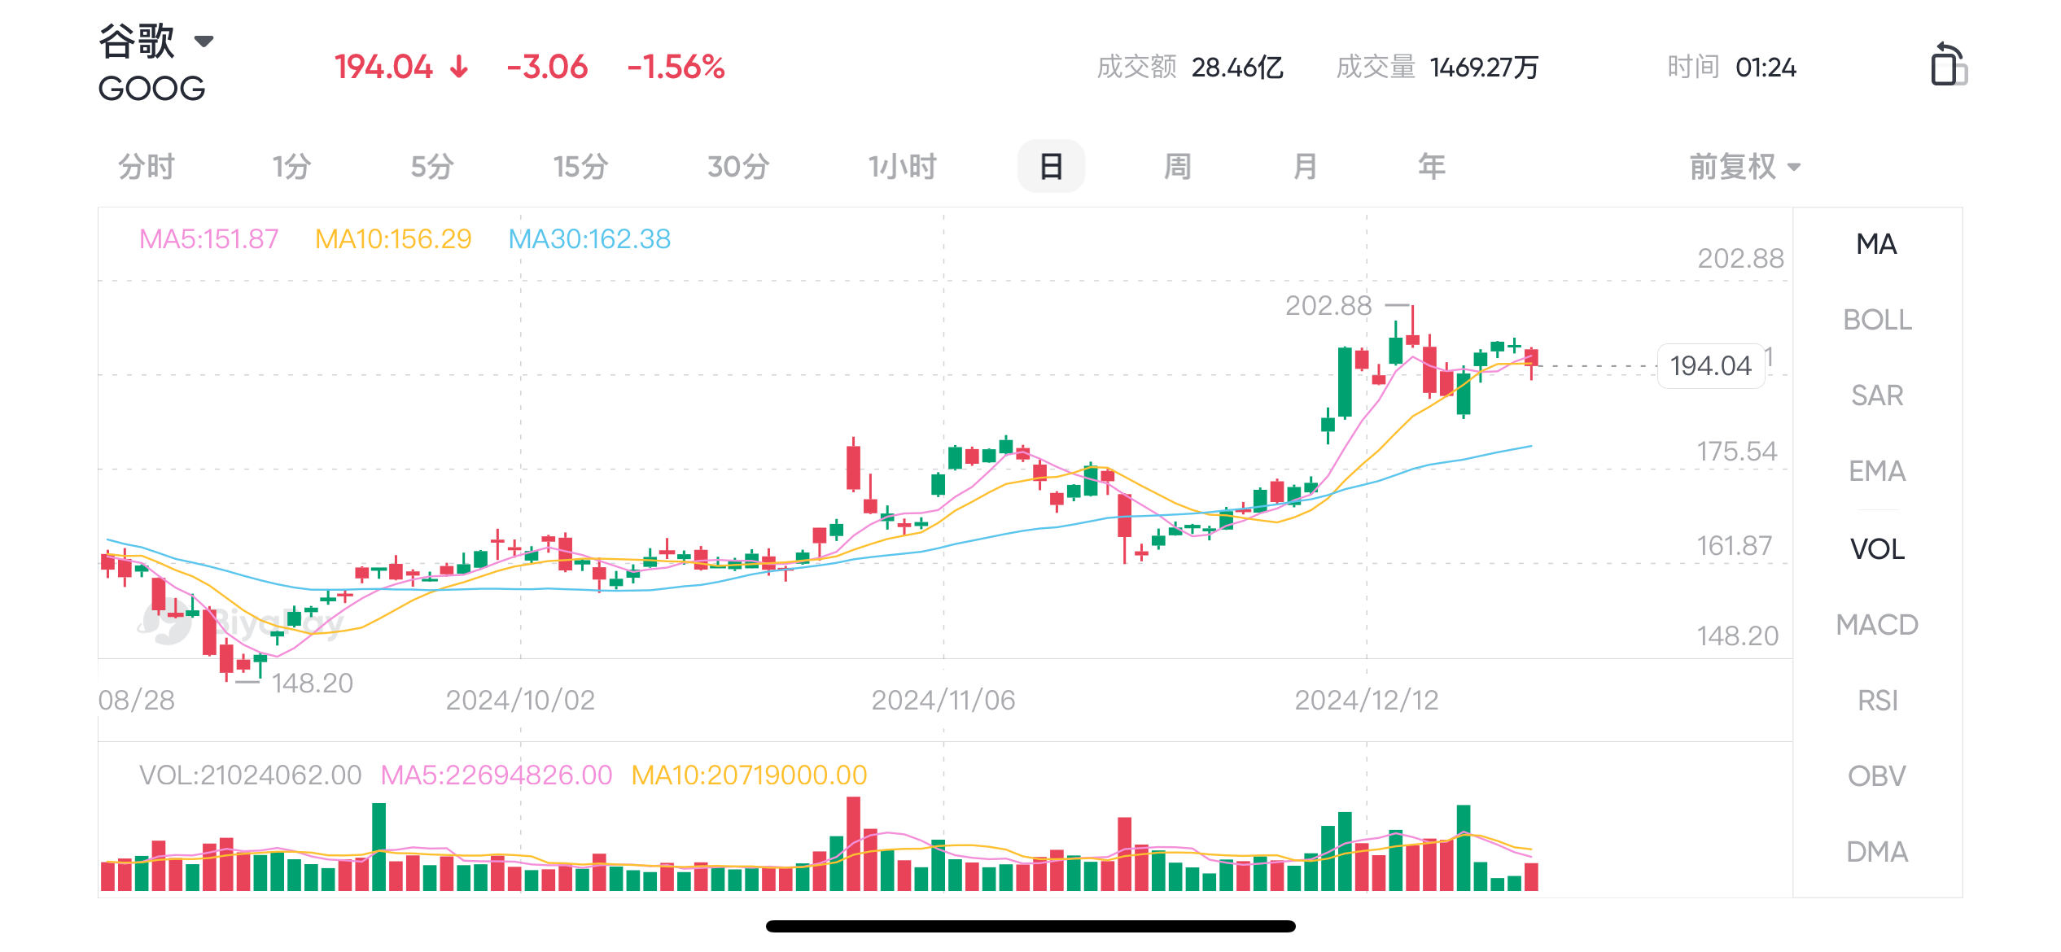
Task: Show the MACD sub-chart indicator
Action: 1877,625
